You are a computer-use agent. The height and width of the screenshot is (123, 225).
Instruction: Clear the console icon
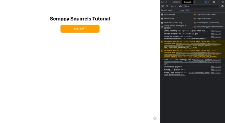point(167,6)
